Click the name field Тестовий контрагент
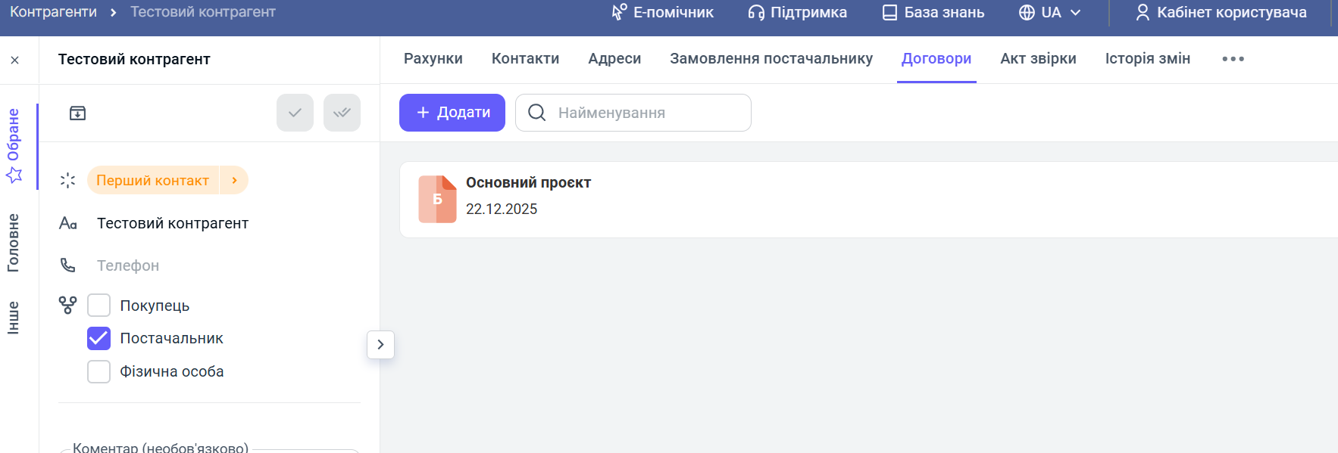 click(x=173, y=223)
